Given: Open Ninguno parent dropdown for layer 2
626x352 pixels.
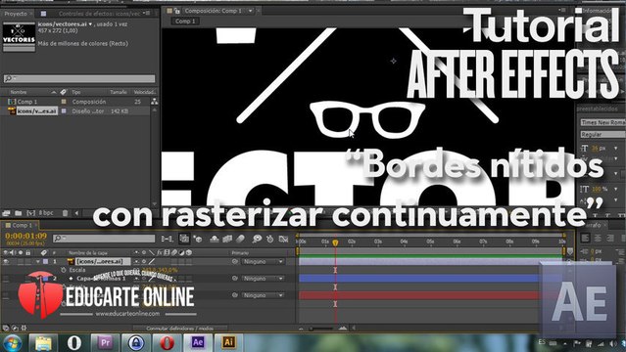Looking at the screenshot, I should coord(264,279).
